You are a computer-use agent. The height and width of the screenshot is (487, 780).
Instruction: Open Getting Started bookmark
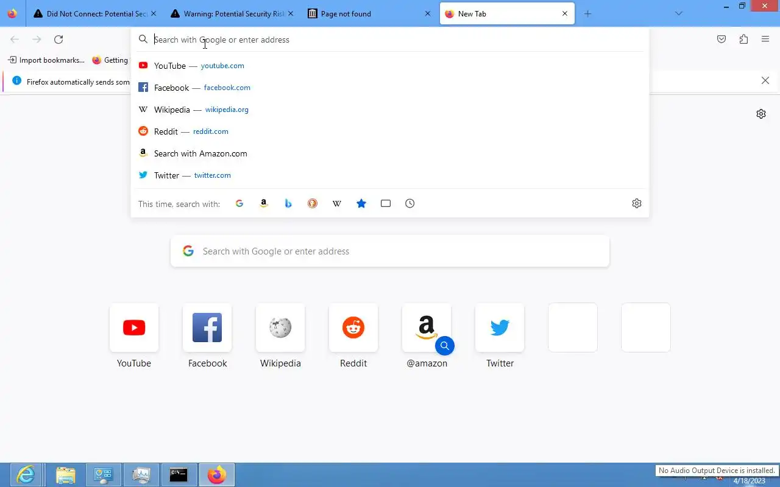coord(111,60)
